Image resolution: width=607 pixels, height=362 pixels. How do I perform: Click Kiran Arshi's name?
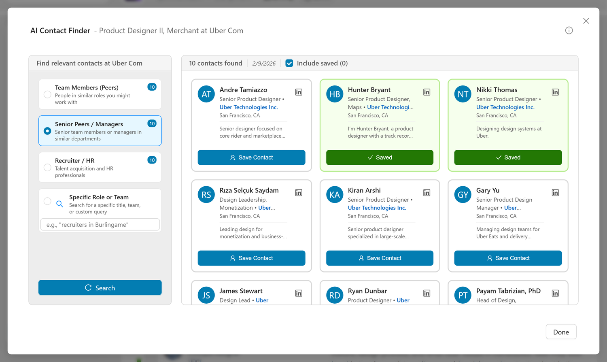point(364,190)
